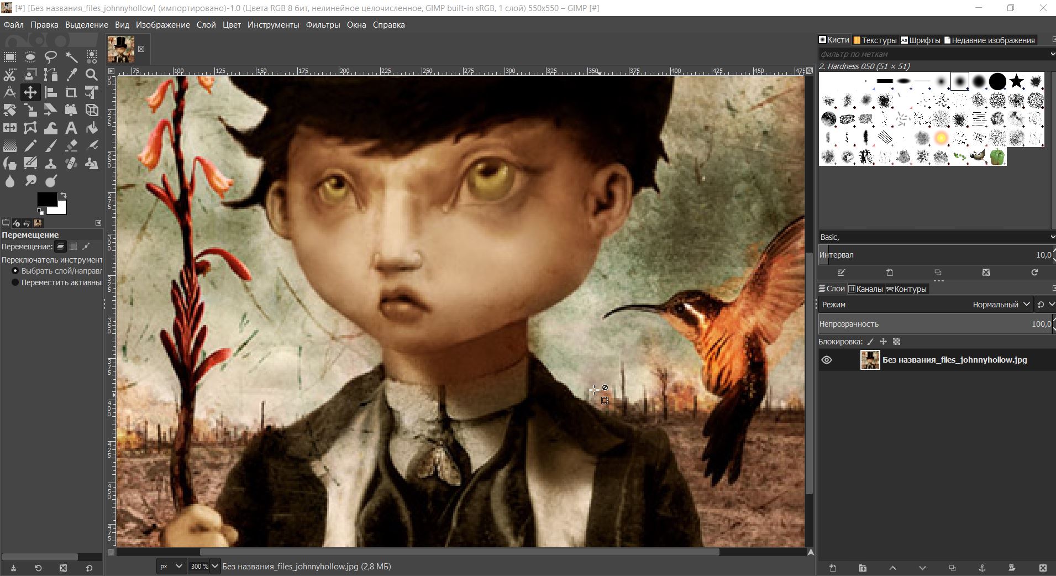Screen dimensions: 1056x576
Task: Expand the brush tag filter dropdown
Action: coord(1052,54)
